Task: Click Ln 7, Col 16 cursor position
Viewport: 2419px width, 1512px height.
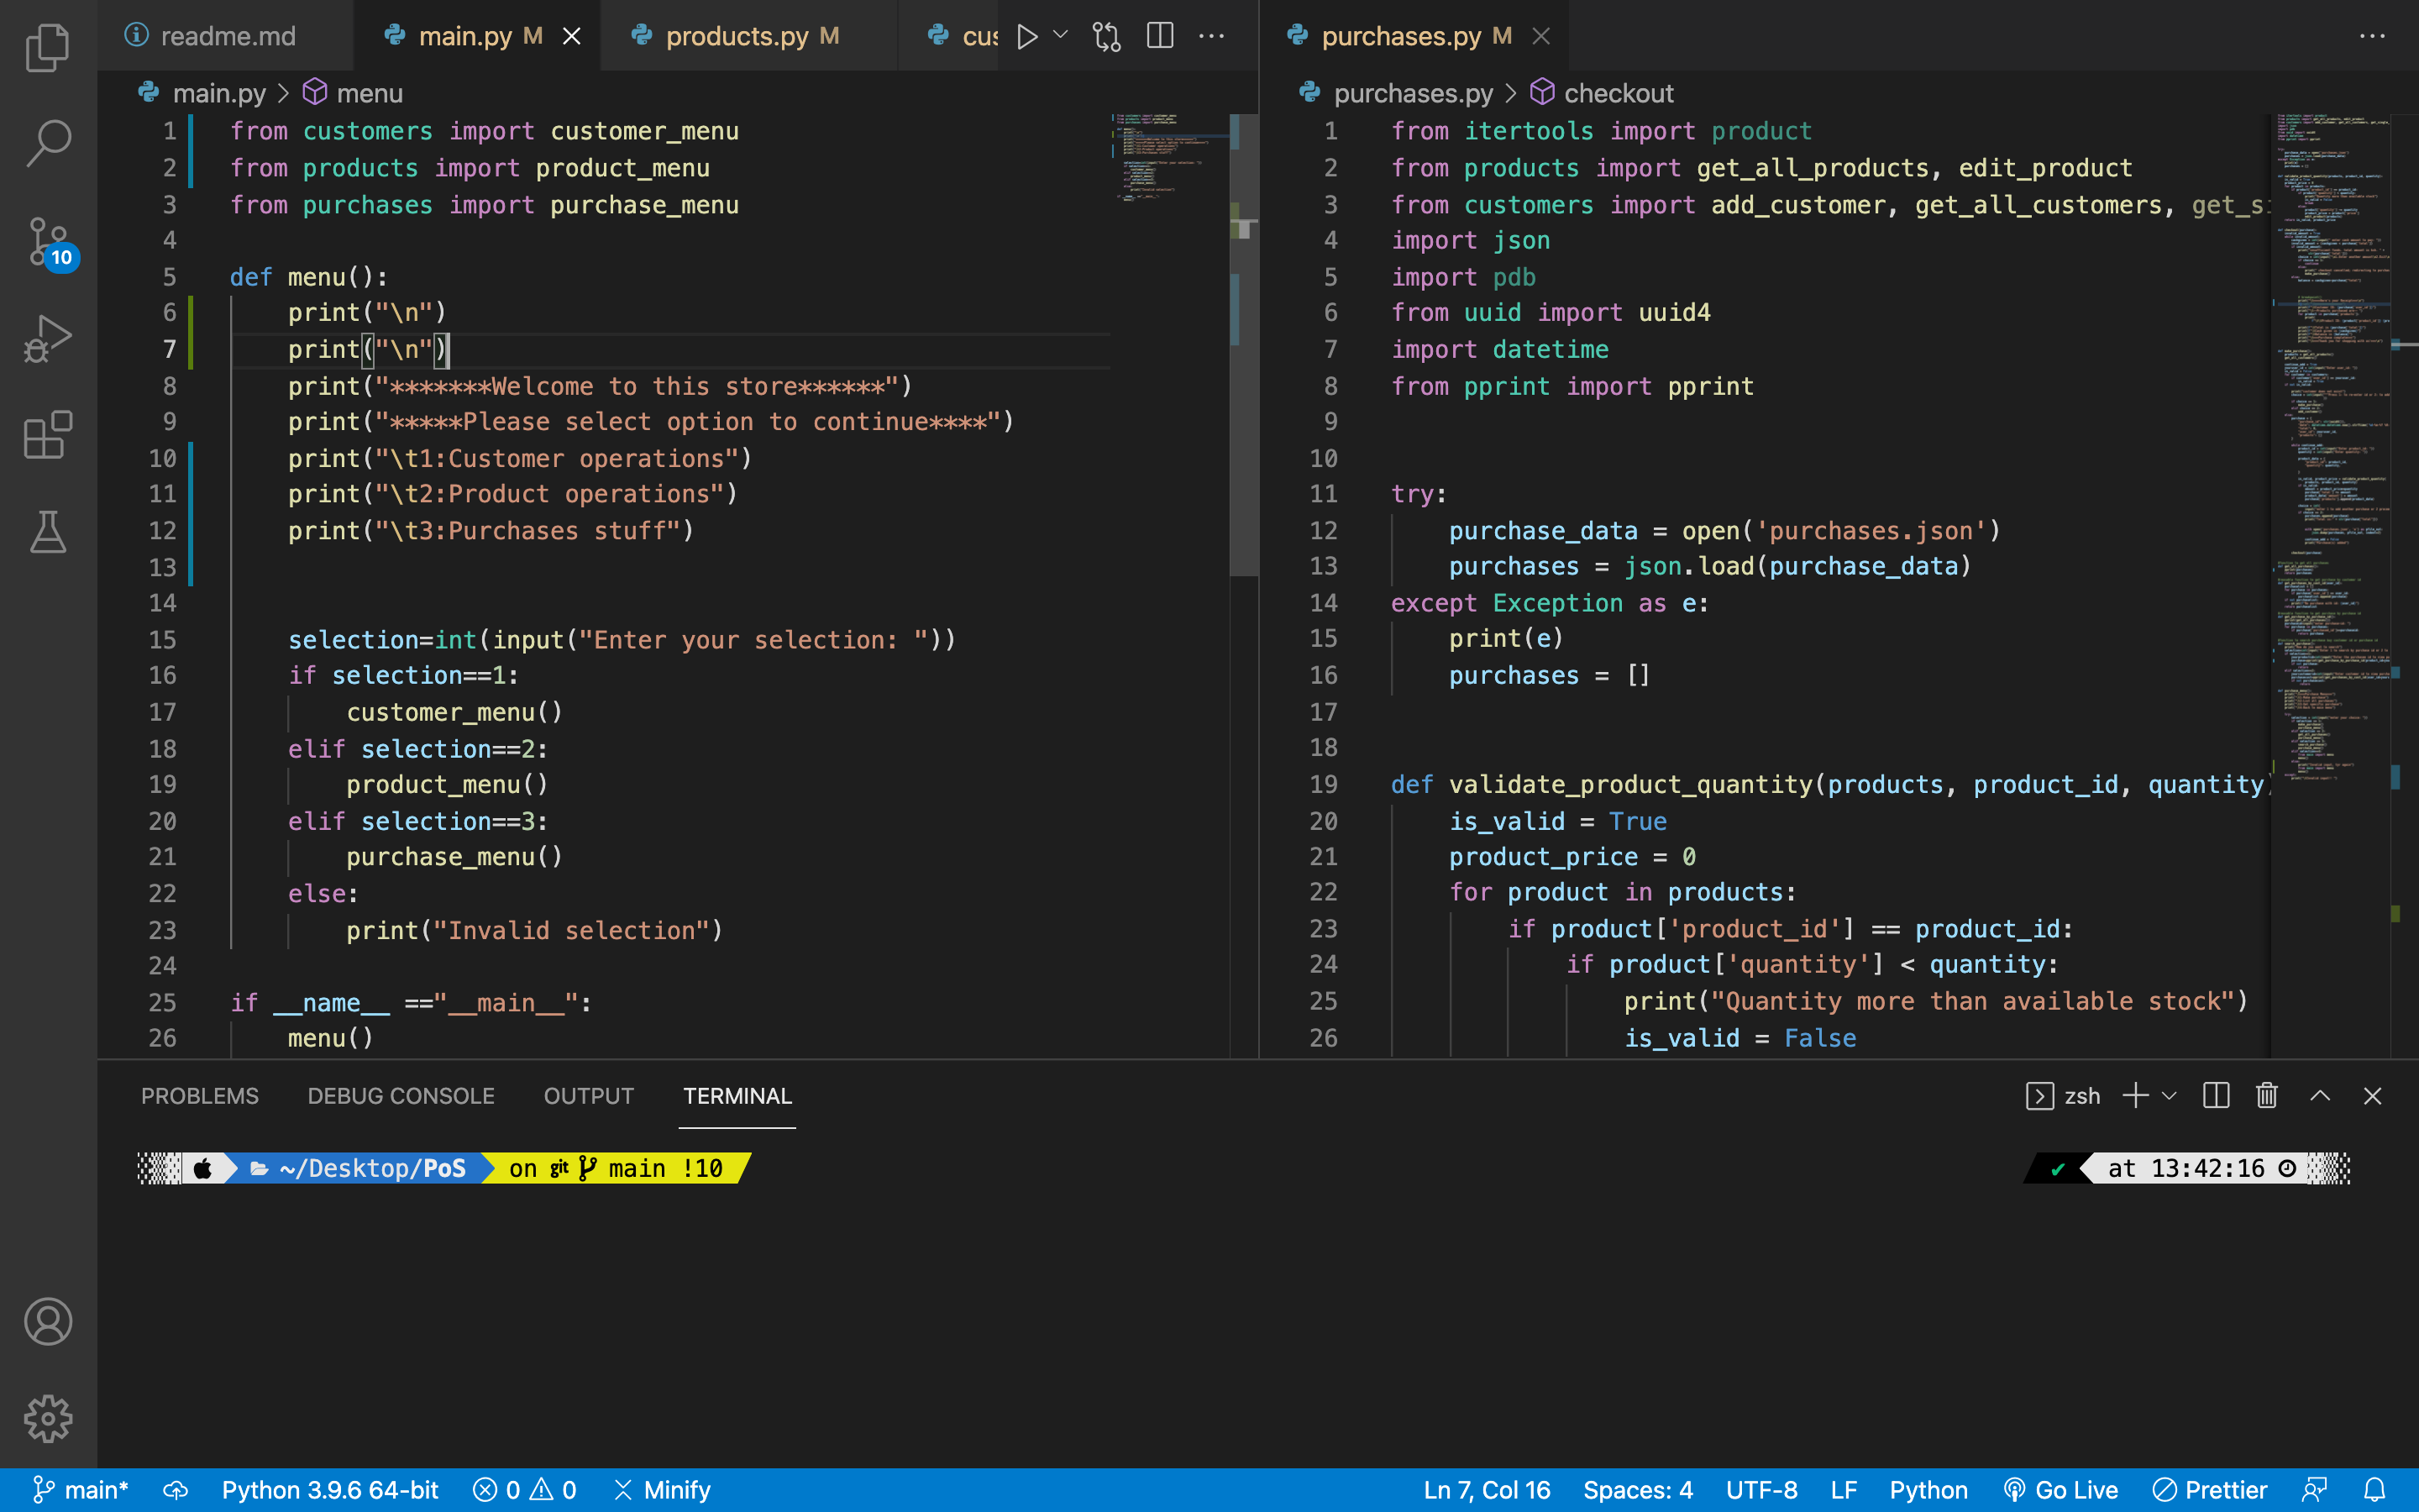Action: pos(1487,1490)
